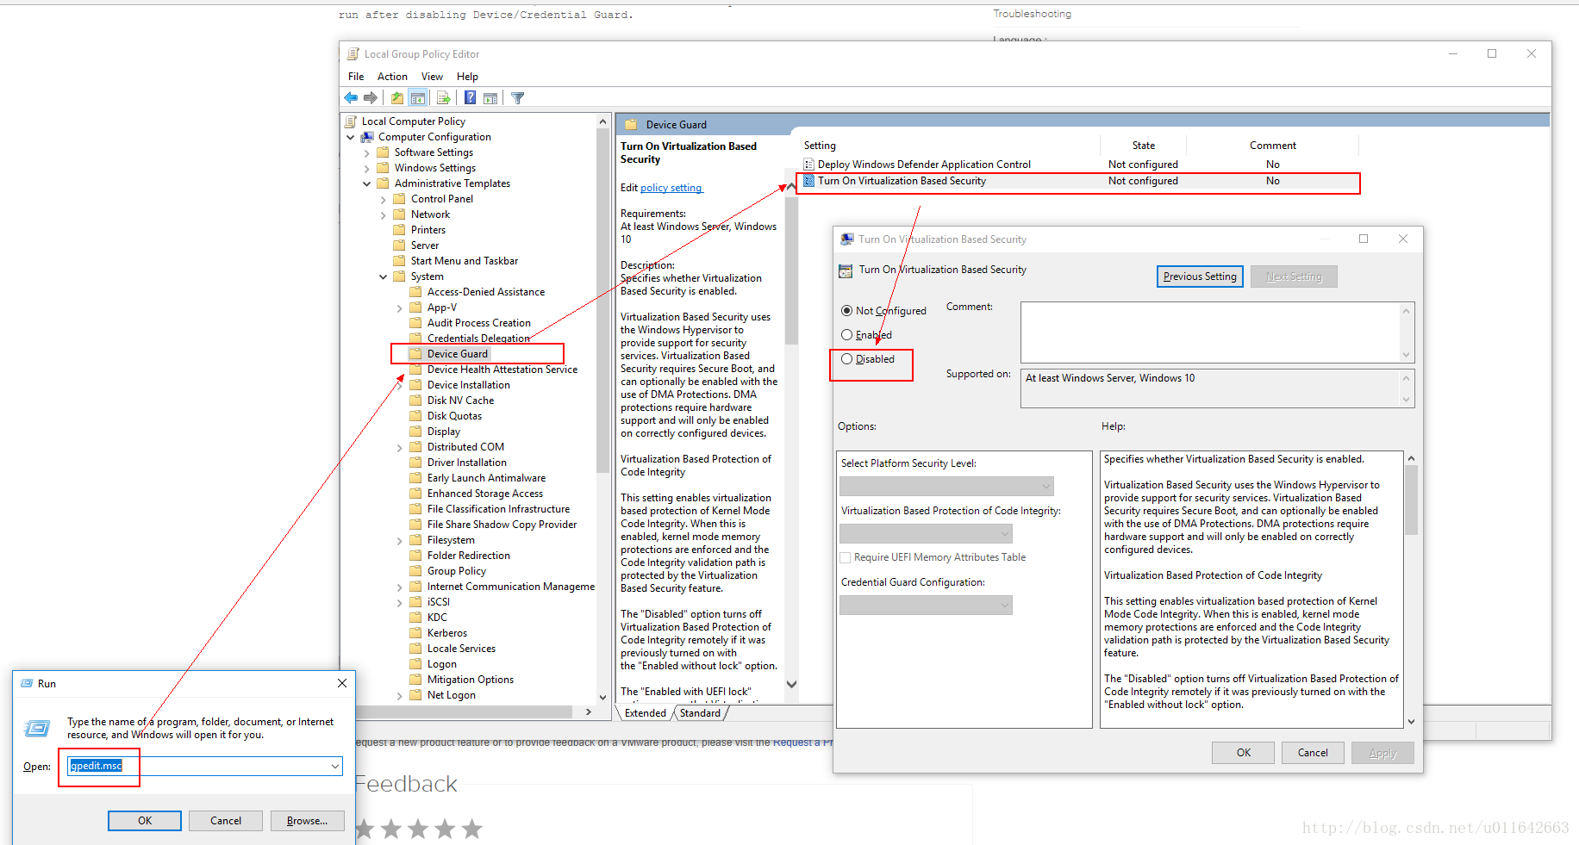Click Cancel in the Run dialog
The height and width of the screenshot is (845, 1579).
(226, 821)
